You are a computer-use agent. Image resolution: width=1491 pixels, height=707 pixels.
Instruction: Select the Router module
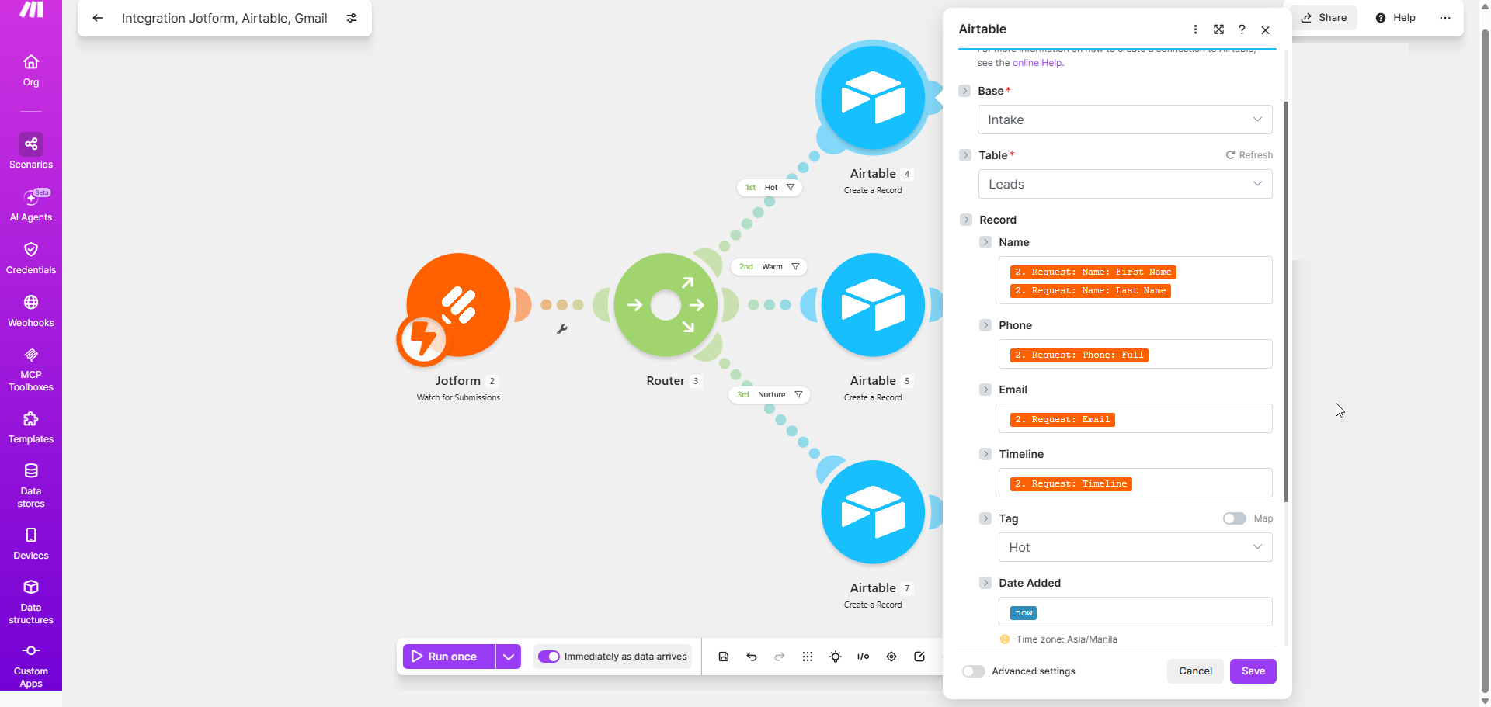666,305
